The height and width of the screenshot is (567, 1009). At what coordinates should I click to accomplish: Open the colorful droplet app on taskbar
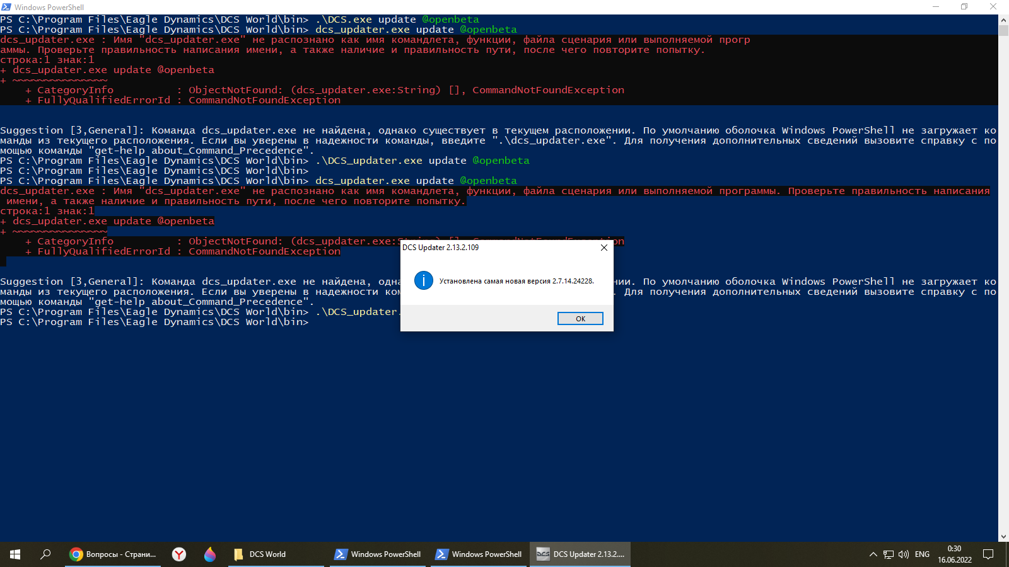210,554
